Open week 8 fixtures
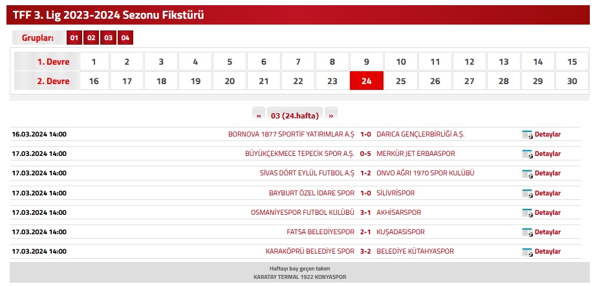The image size is (595, 286). tap(332, 61)
